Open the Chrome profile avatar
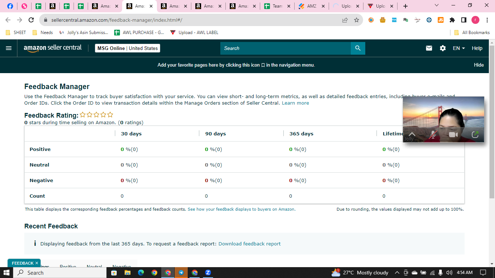This screenshot has height=278, width=495. (x=475, y=20)
